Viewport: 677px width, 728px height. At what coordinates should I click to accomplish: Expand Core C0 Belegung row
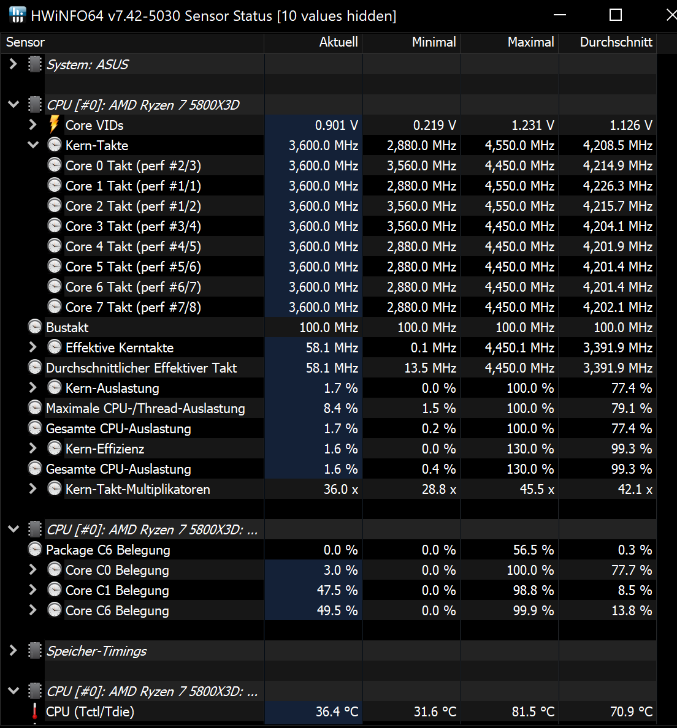pos(33,570)
